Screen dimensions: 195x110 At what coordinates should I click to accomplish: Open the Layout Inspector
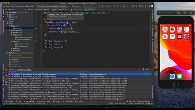144,101
